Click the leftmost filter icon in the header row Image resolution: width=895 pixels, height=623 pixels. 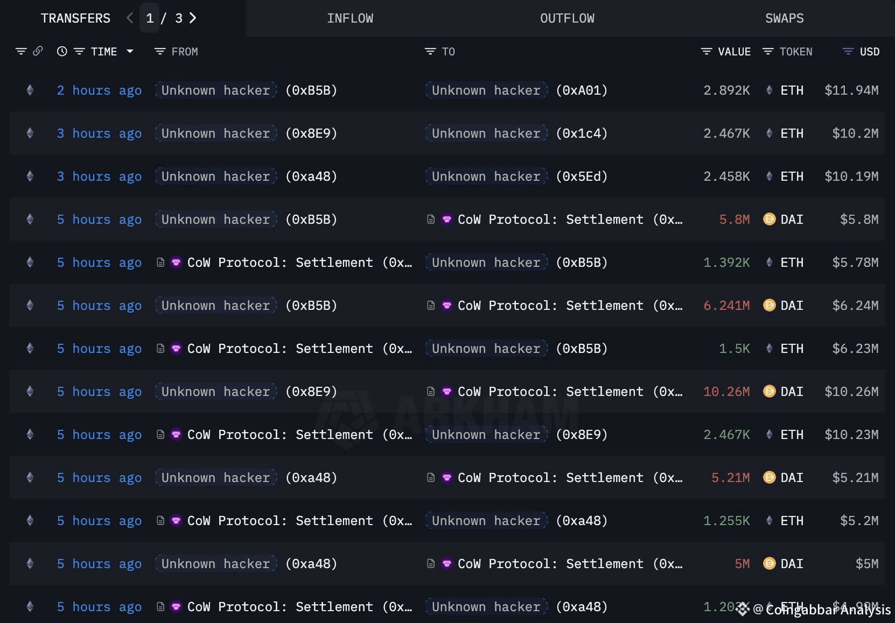(21, 51)
